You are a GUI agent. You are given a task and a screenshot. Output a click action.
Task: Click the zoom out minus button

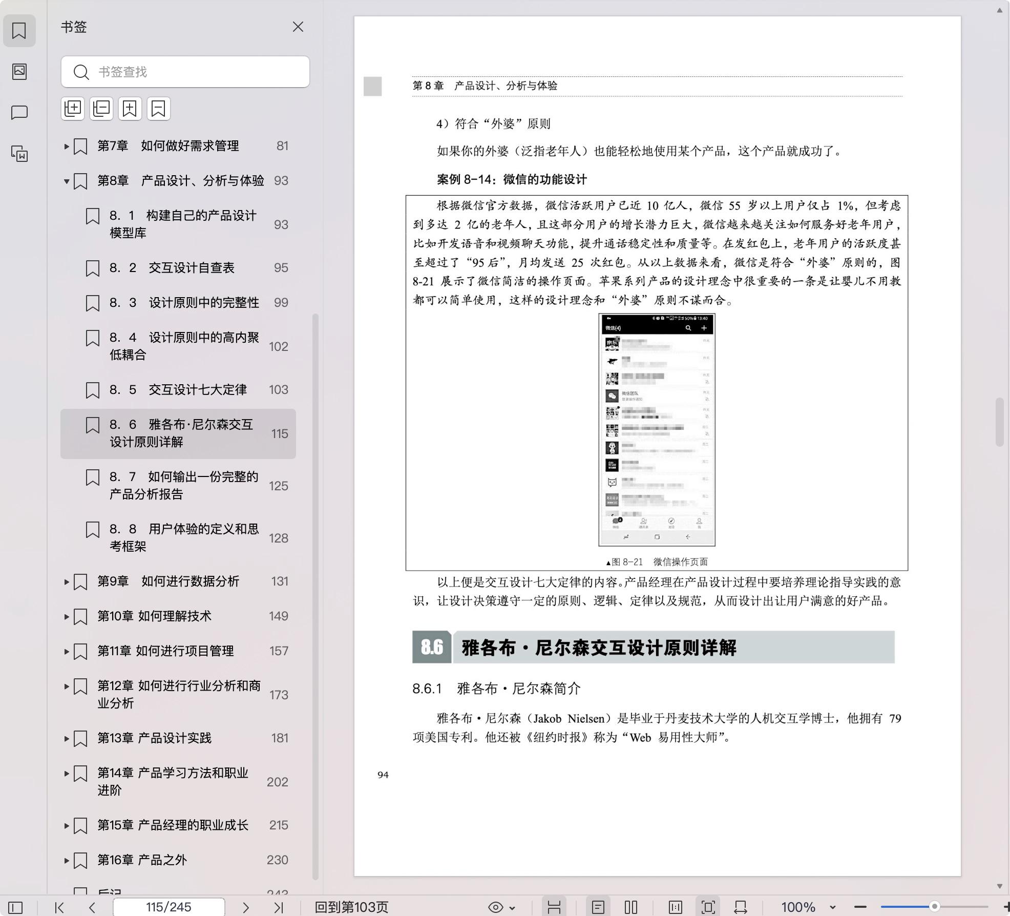[x=860, y=907]
